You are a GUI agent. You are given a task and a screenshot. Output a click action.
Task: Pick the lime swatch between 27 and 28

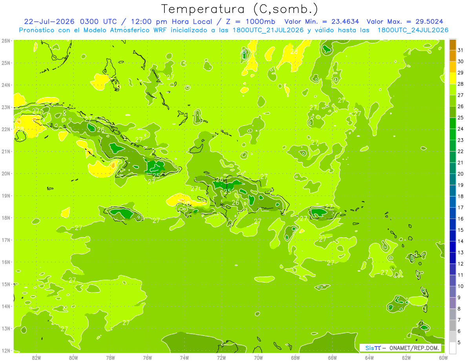453,90
